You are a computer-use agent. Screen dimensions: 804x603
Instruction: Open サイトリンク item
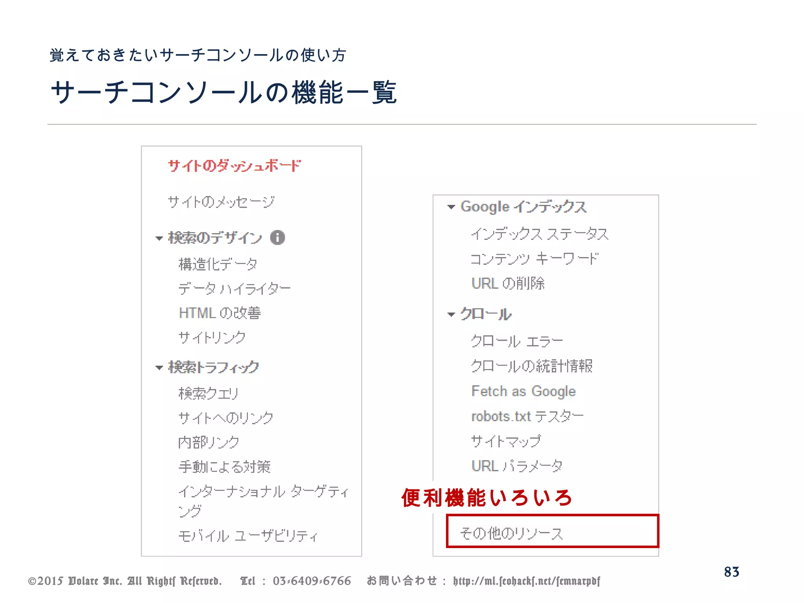212,337
